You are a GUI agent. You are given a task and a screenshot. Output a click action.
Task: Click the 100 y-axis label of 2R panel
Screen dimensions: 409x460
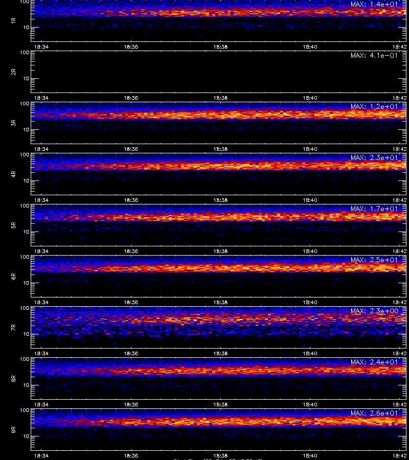click(x=25, y=53)
